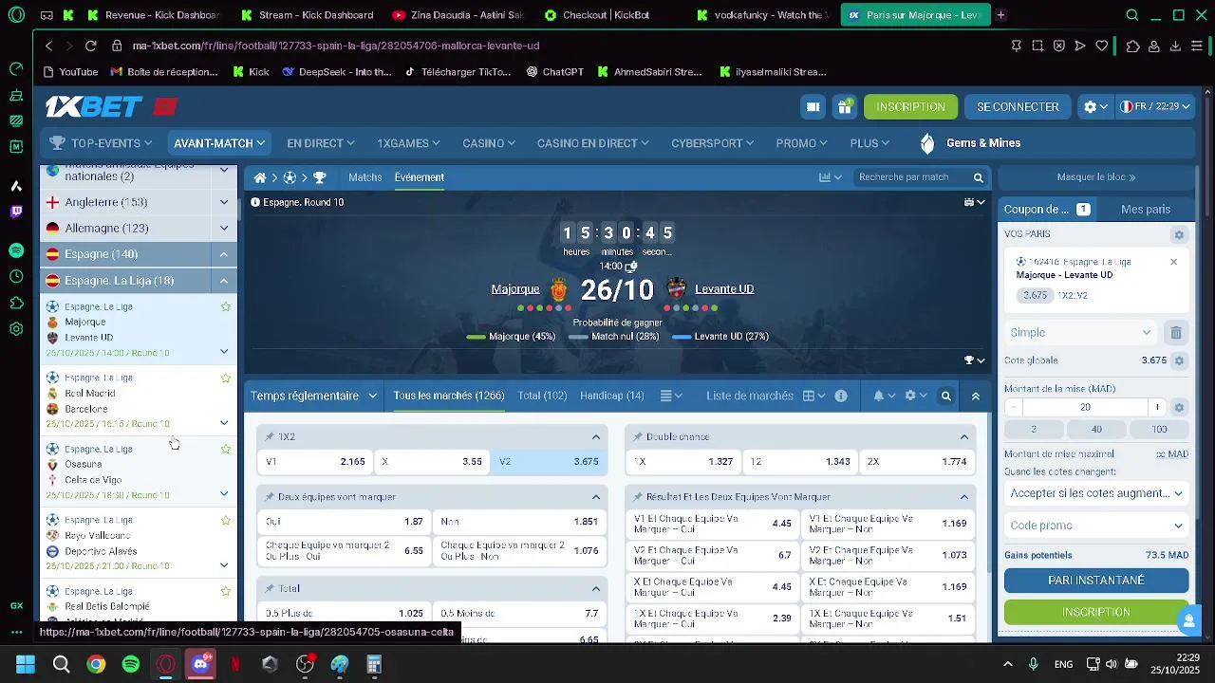1215x683 pixels.
Task: Click the Gems & Mines gem icon
Action: tap(927, 143)
